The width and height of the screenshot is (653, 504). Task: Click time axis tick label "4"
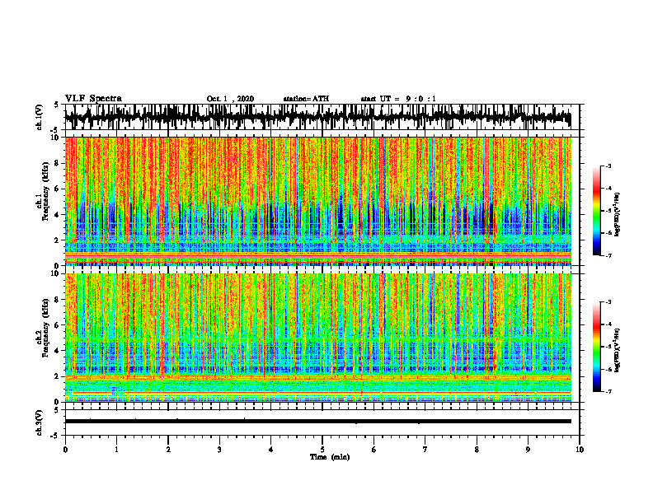coord(271,450)
